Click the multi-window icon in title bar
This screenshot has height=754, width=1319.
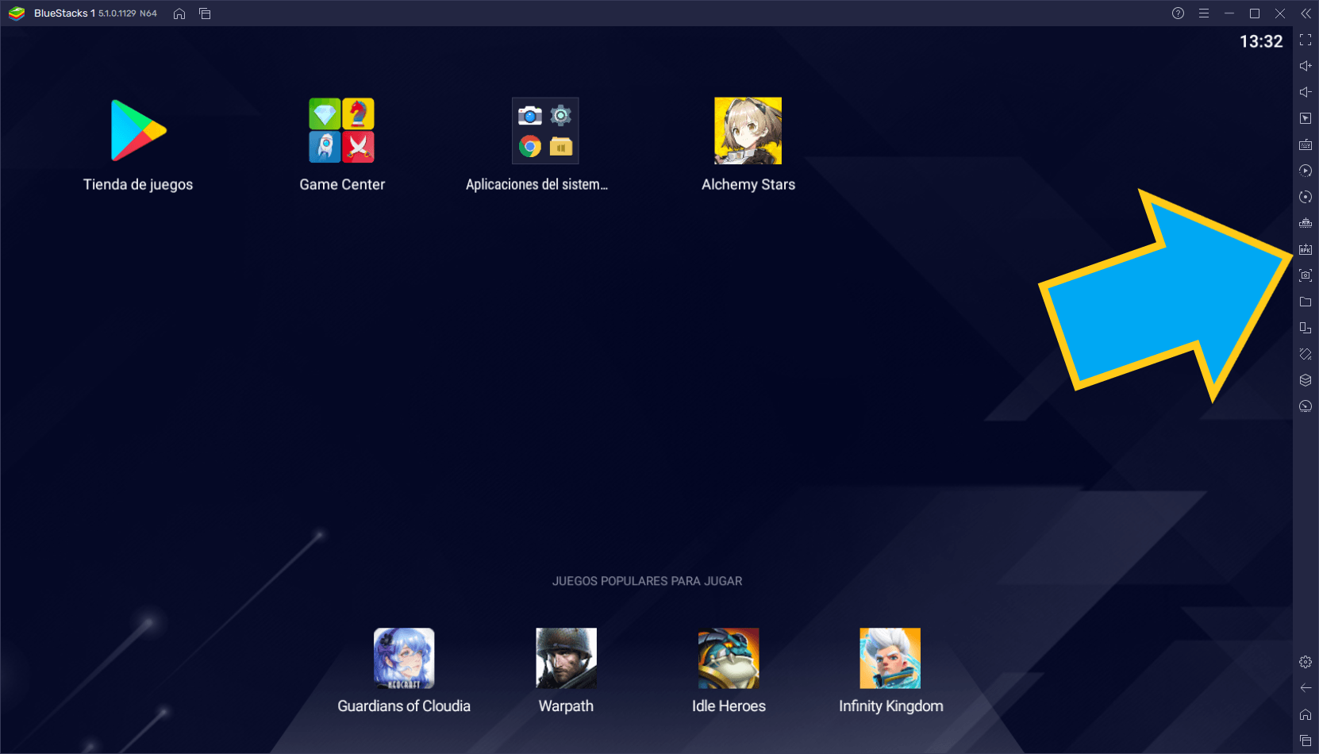(x=205, y=13)
